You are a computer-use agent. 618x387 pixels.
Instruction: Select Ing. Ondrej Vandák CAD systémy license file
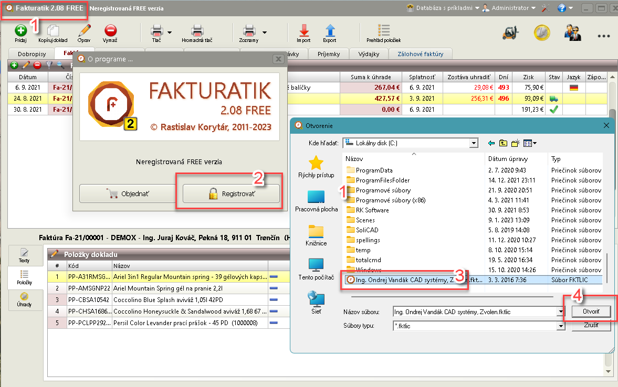(474, 280)
